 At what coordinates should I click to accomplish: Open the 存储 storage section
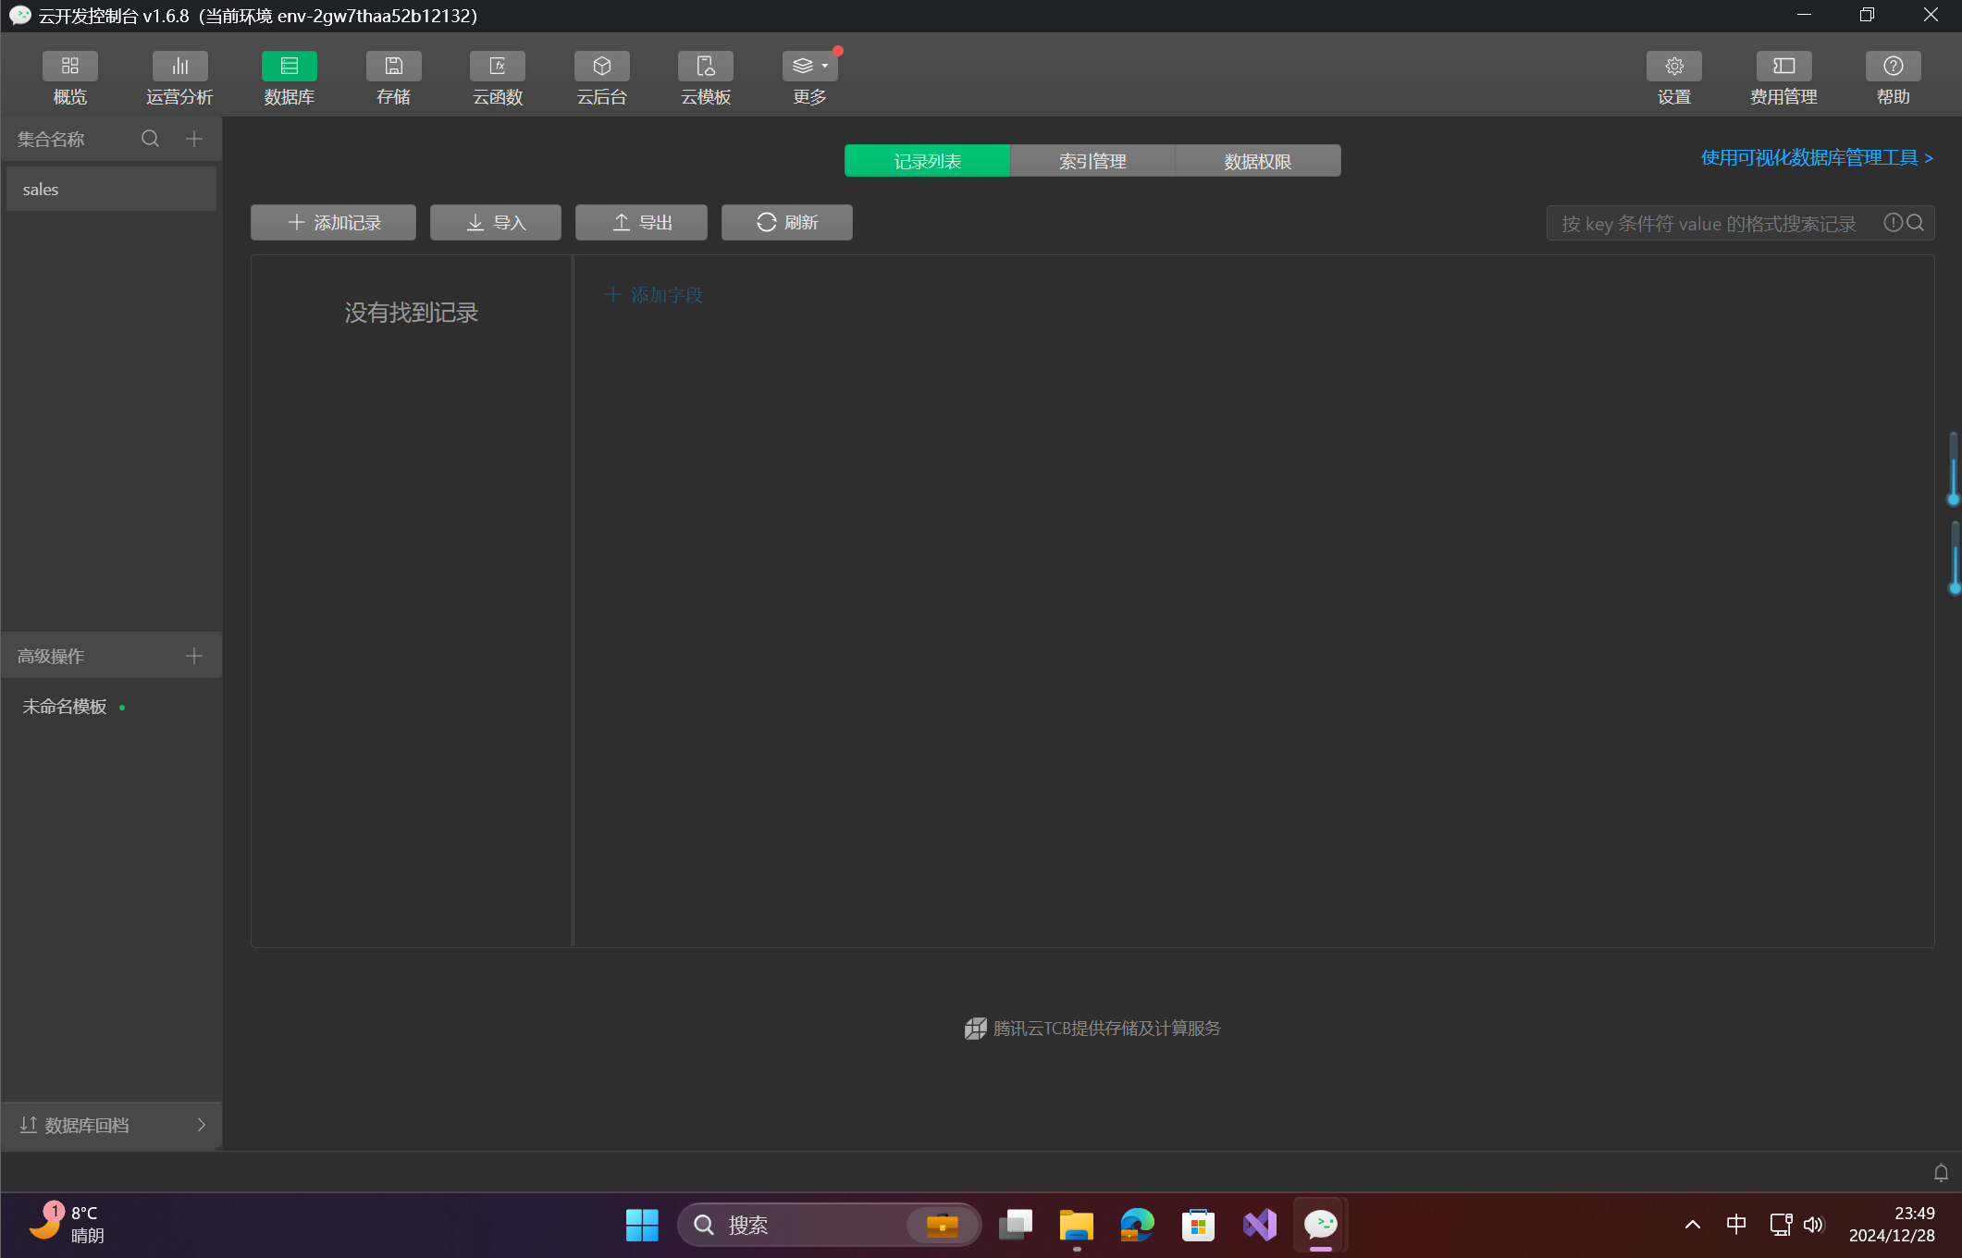pos(393,67)
